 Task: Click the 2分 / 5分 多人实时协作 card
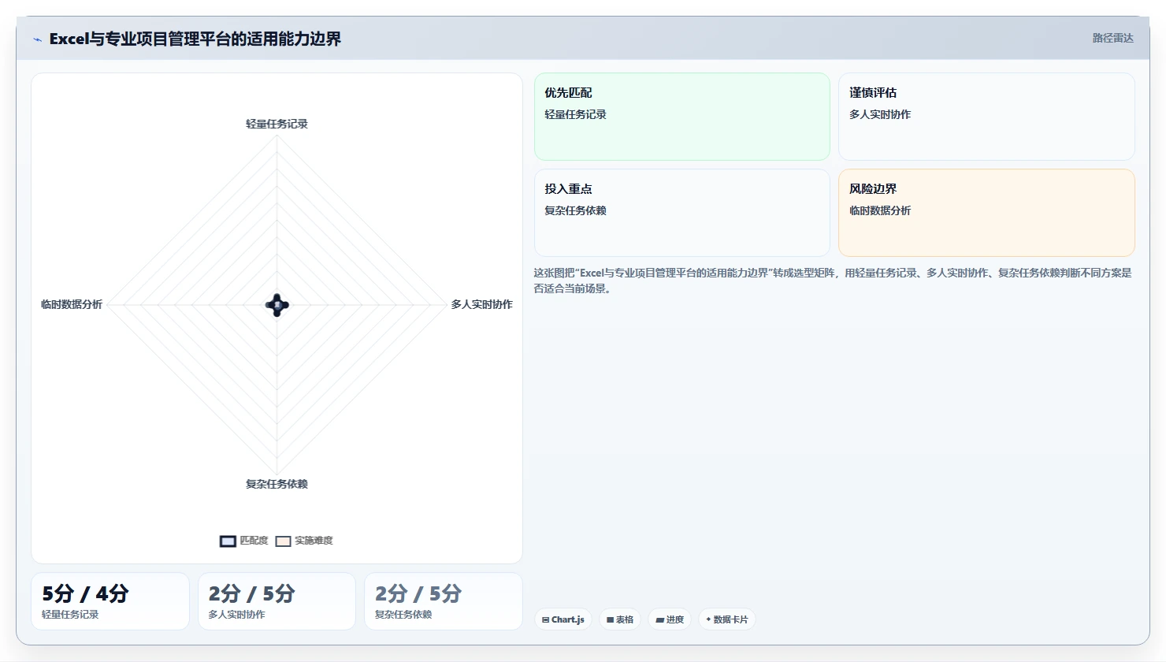[x=277, y=601]
